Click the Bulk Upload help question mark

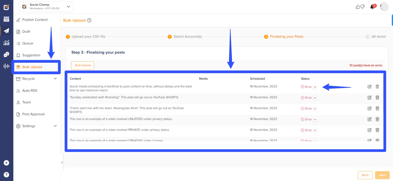[x=89, y=20]
